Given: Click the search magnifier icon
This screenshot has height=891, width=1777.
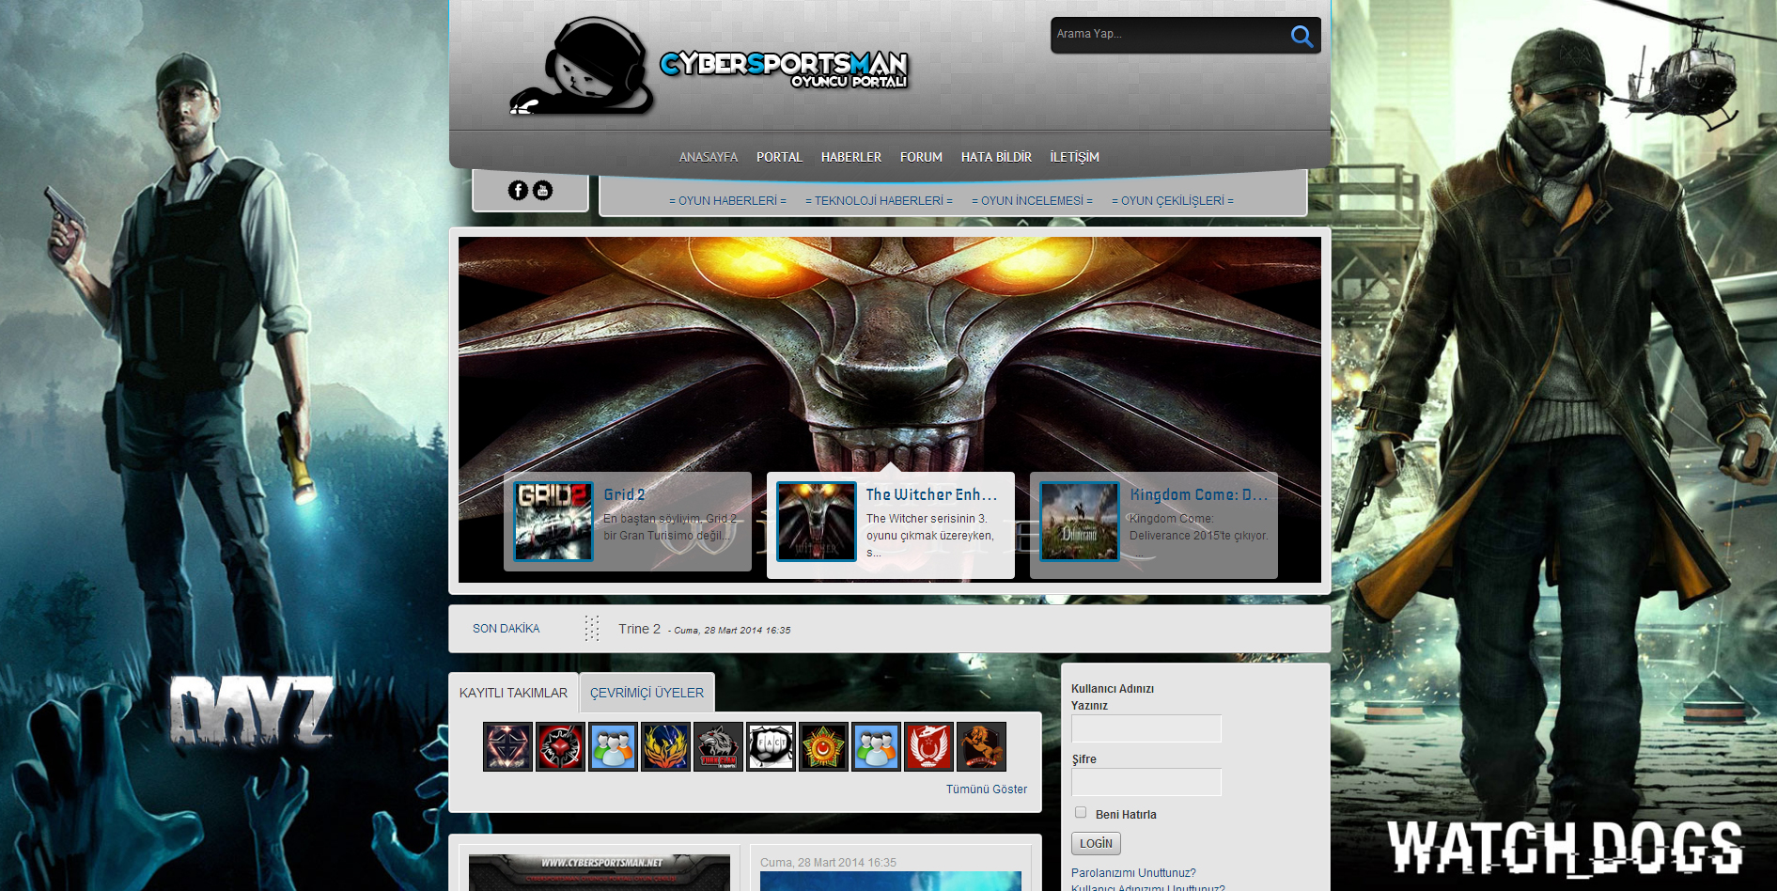Looking at the screenshot, I should 1302,36.
